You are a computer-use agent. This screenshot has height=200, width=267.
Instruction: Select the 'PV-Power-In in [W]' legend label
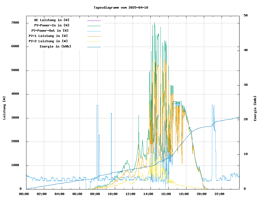(54, 25)
